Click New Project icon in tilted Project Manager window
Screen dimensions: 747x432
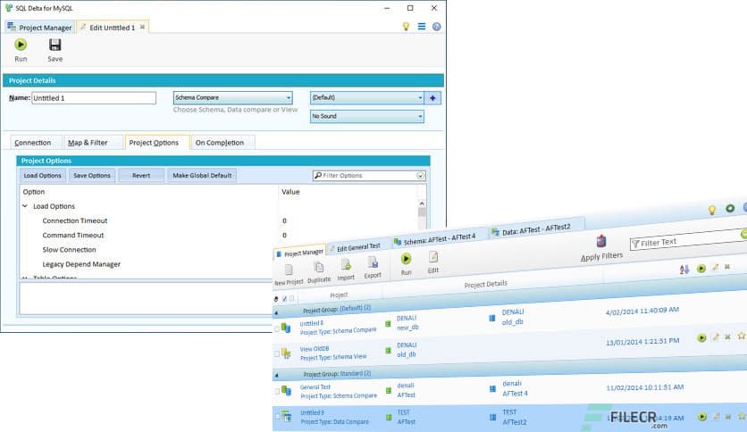coord(289,270)
